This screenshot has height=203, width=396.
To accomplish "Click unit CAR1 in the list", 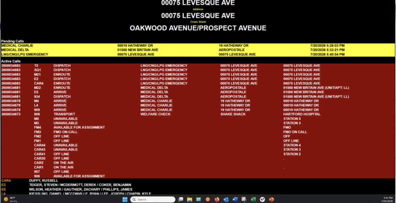I will (39, 167).
